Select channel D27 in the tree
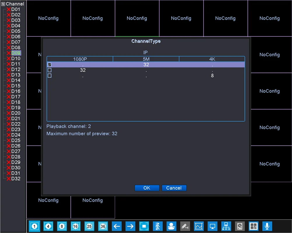This screenshot has width=292, height=233. coord(16,151)
